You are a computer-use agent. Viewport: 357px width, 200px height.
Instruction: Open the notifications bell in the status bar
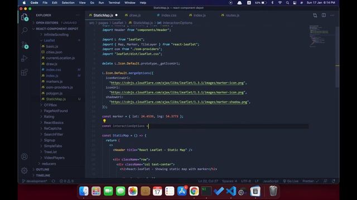334,181
